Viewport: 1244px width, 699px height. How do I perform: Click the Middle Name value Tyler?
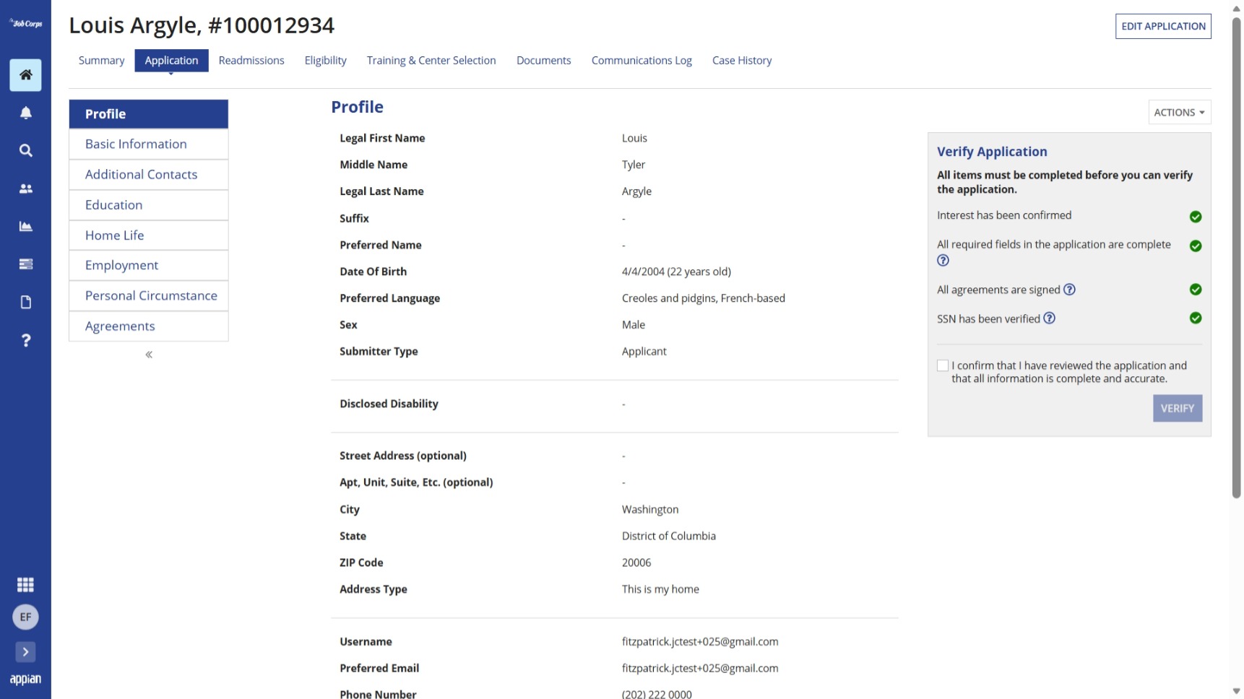click(634, 165)
